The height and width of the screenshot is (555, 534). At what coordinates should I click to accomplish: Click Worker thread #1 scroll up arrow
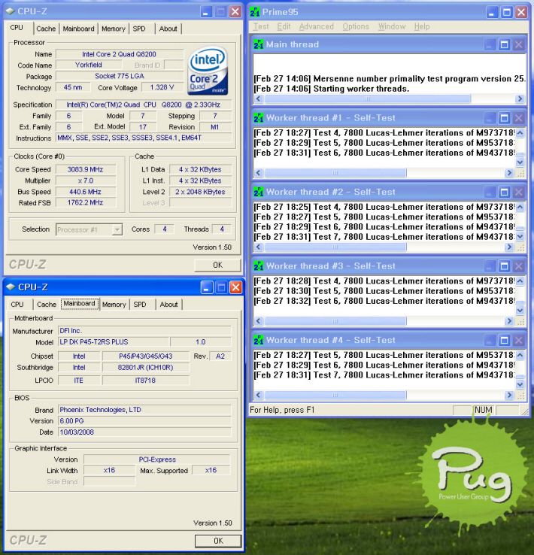tap(520, 133)
